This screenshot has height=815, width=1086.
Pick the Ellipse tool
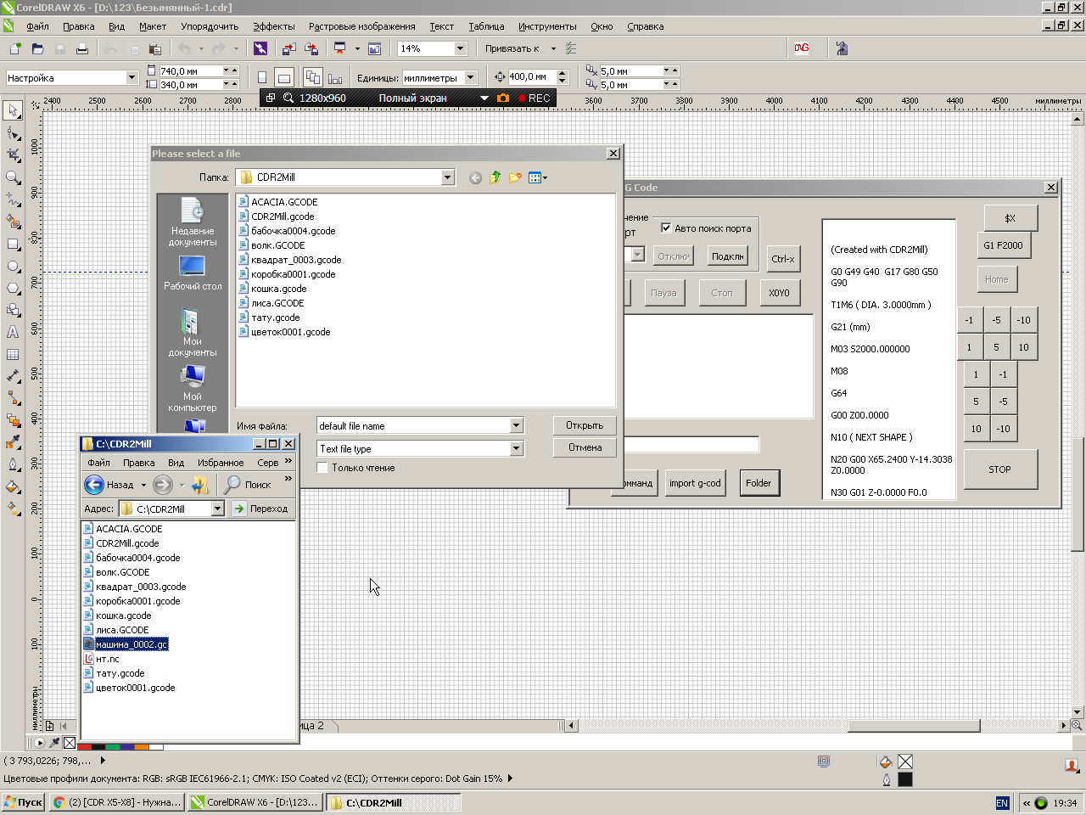[x=13, y=266]
